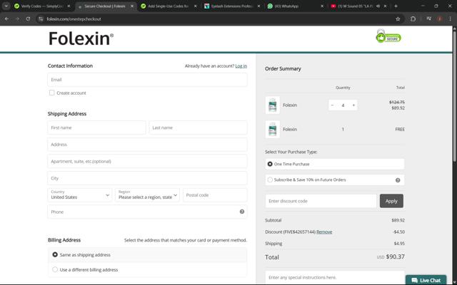Switch to the W Sound YouTube tab
Screen dimensions: 457x285
tap(359, 6)
